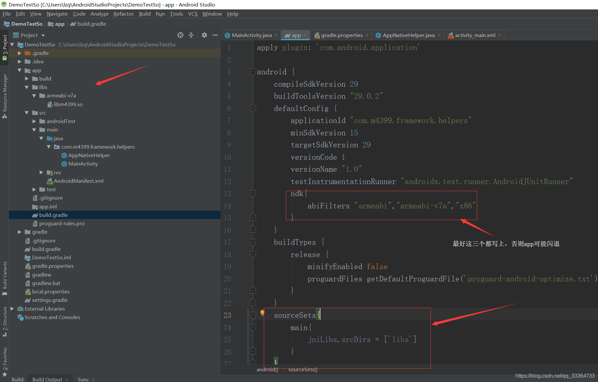598x382 pixels.
Task: Open Z: Structure tool window
Action: (5, 321)
